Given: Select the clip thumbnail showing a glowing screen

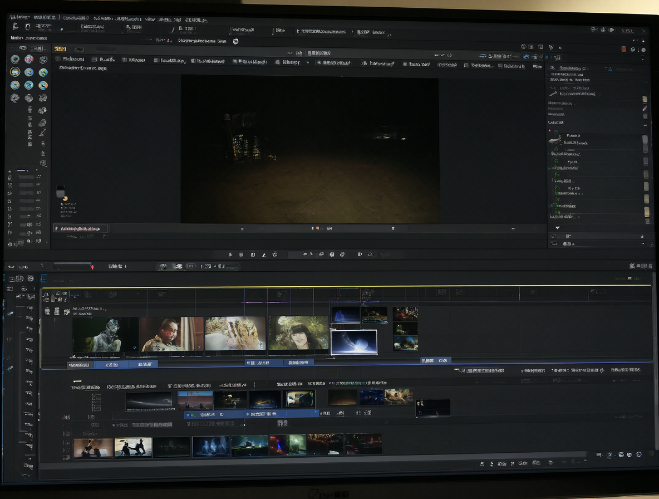Looking at the screenshot, I should tap(299, 399).
